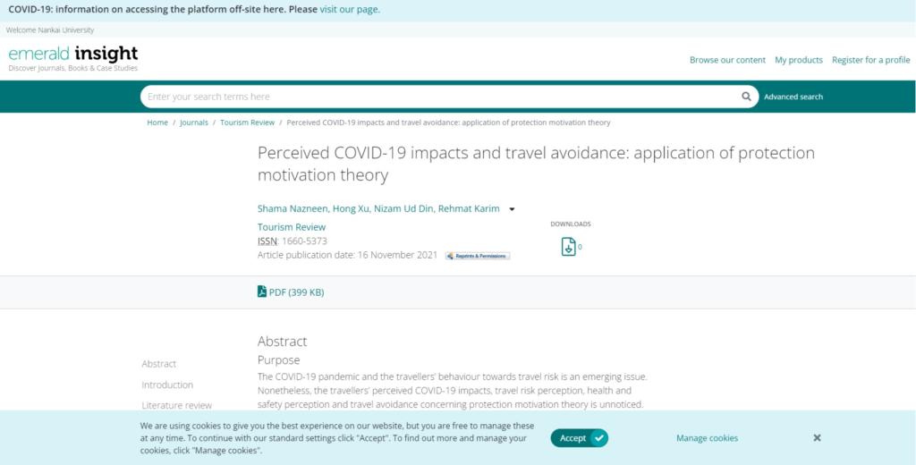The image size is (916, 465).
Task: Accept cookies with the Accept button
Action: [579, 438]
